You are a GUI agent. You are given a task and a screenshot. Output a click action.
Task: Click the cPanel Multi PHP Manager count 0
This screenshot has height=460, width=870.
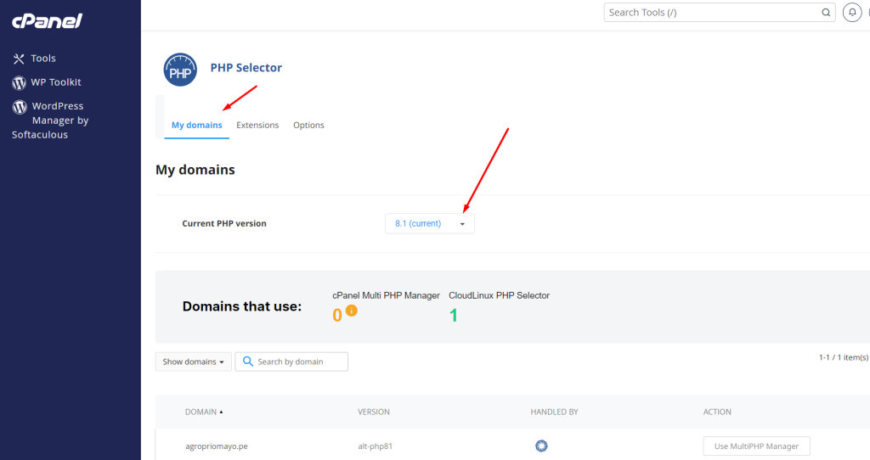coord(336,316)
